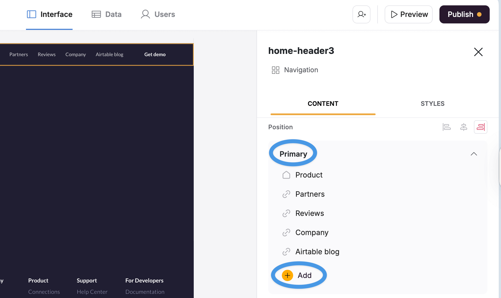Open the Users tab

pyautogui.click(x=158, y=14)
